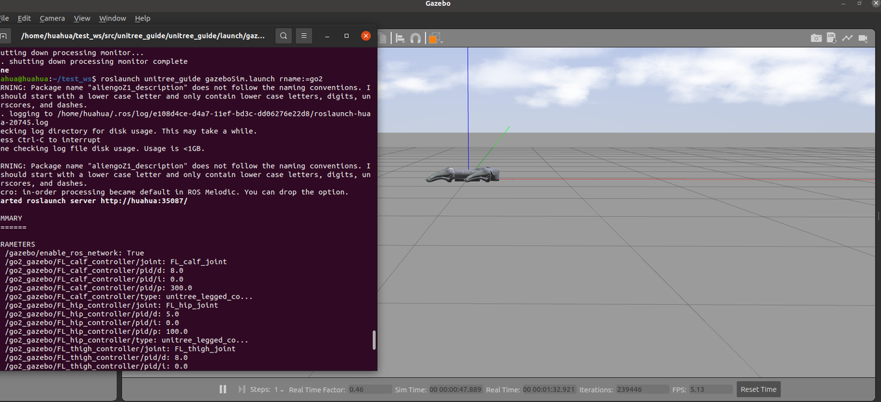This screenshot has height=402, width=881.
Task: Select the robot model in the scene
Action: click(462, 176)
